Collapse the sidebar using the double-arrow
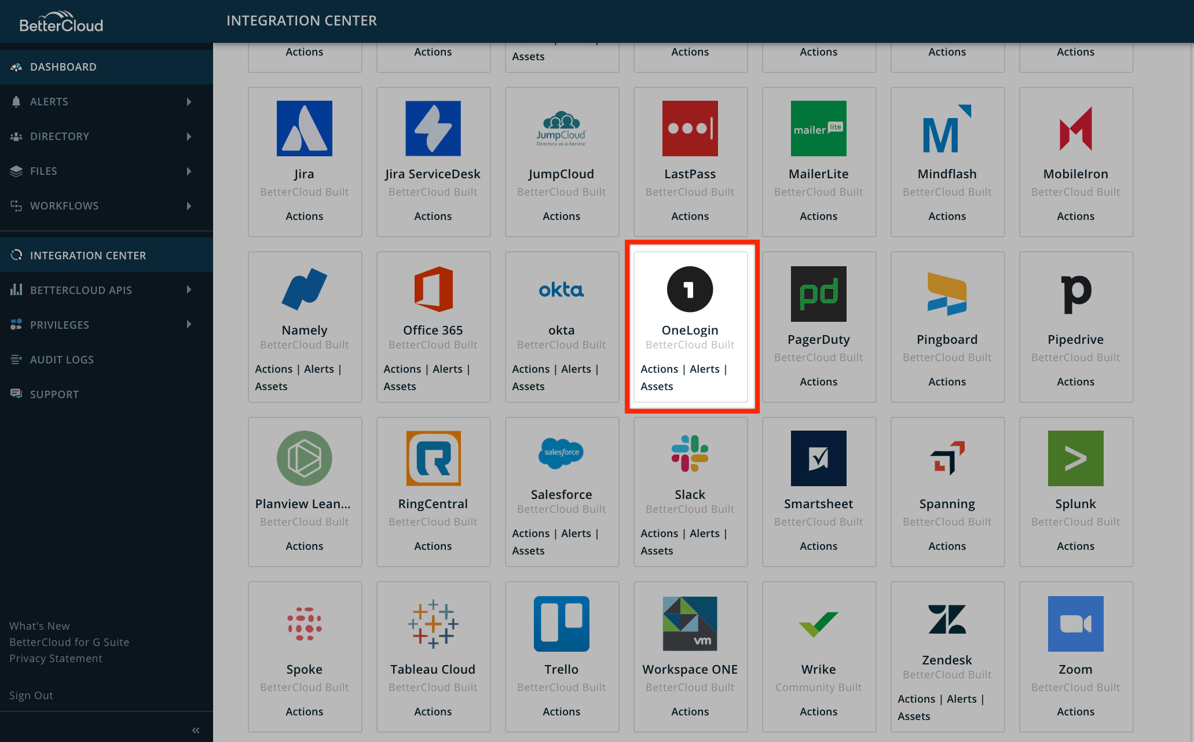The height and width of the screenshot is (742, 1194). (x=196, y=729)
